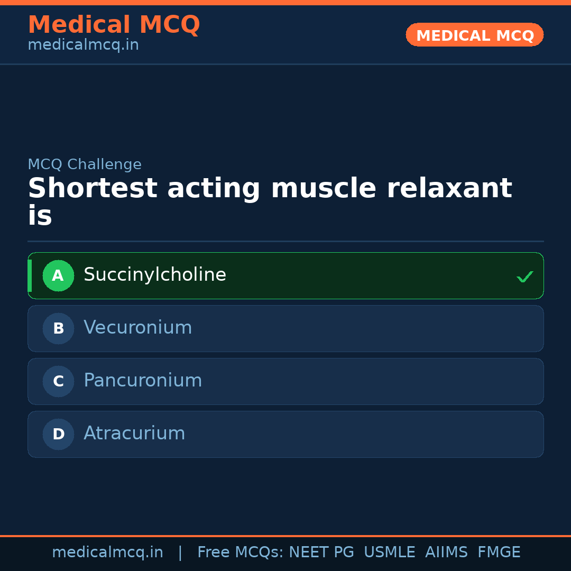Click the FMGE label in the footer
This screenshot has width=571, height=571.
[499, 552]
